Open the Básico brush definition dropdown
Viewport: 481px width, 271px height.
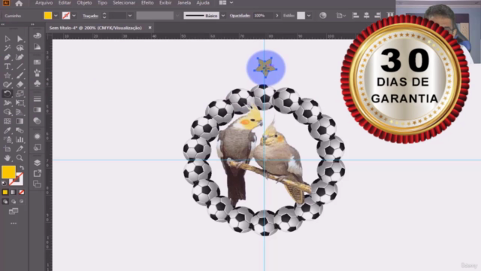tap(223, 16)
